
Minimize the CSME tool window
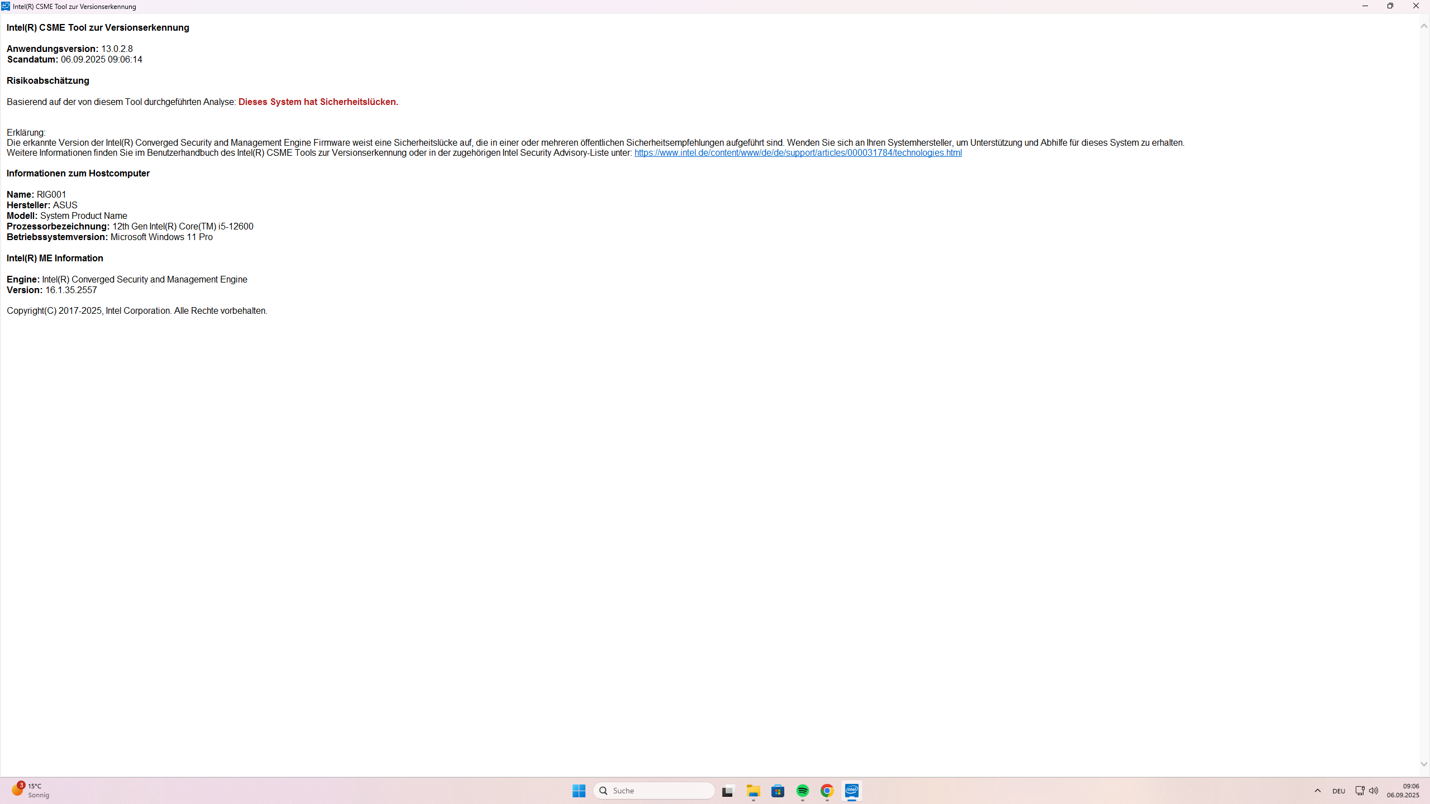[1365, 6]
